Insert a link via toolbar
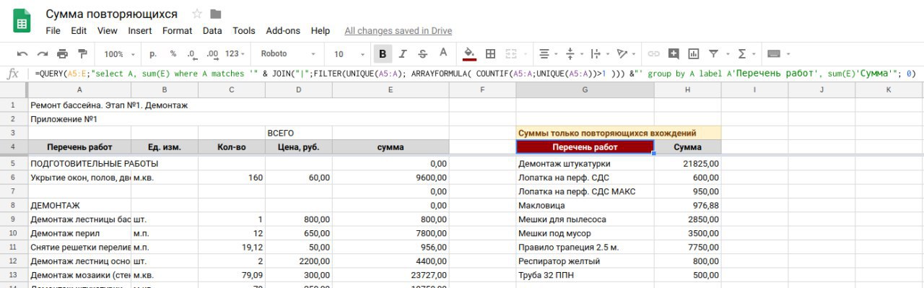The height and width of the screenshot is (288, 924). point(653,53)
